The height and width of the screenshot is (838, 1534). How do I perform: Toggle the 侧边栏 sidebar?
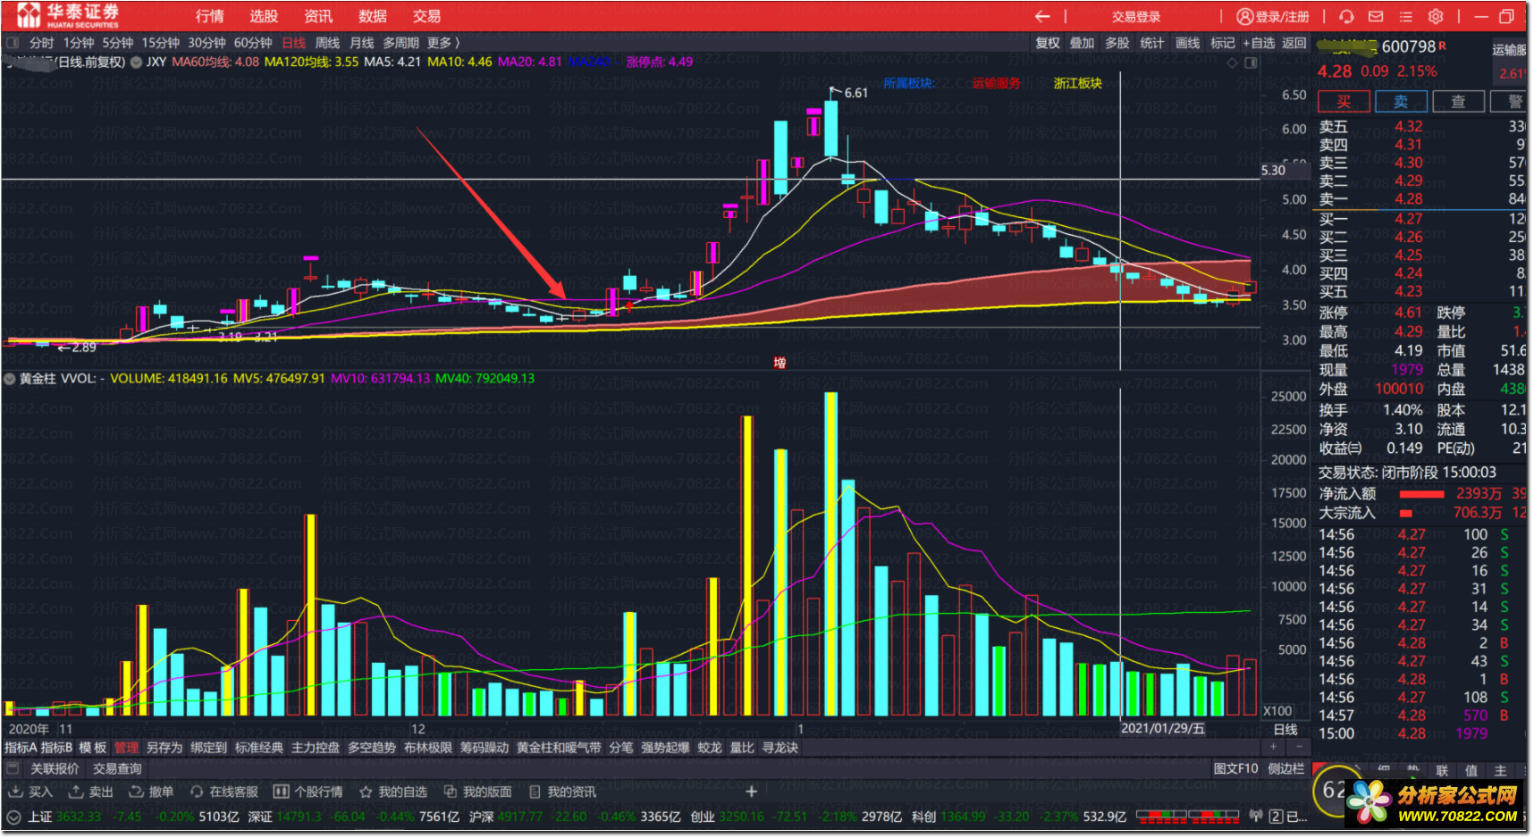(x=1285, y=768)
